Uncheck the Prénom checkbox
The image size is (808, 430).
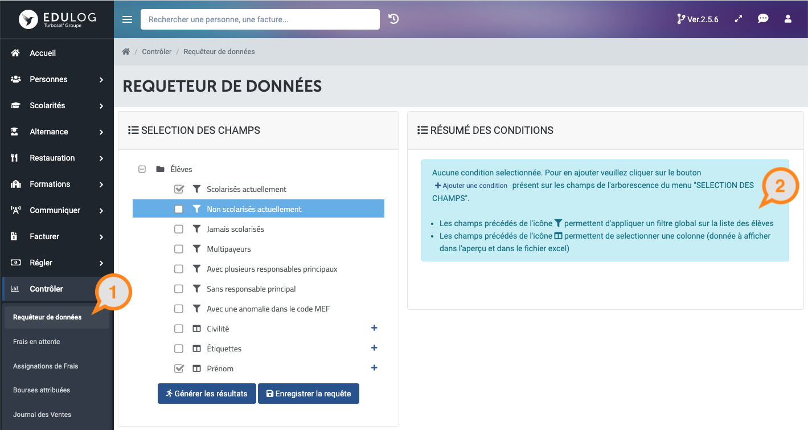(179, 368)
